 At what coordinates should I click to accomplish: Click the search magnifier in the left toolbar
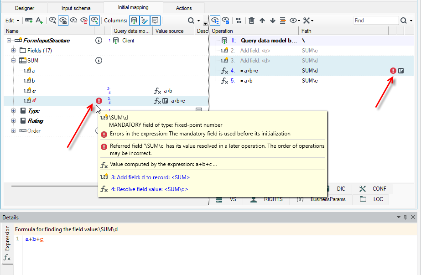coord(191,21)
